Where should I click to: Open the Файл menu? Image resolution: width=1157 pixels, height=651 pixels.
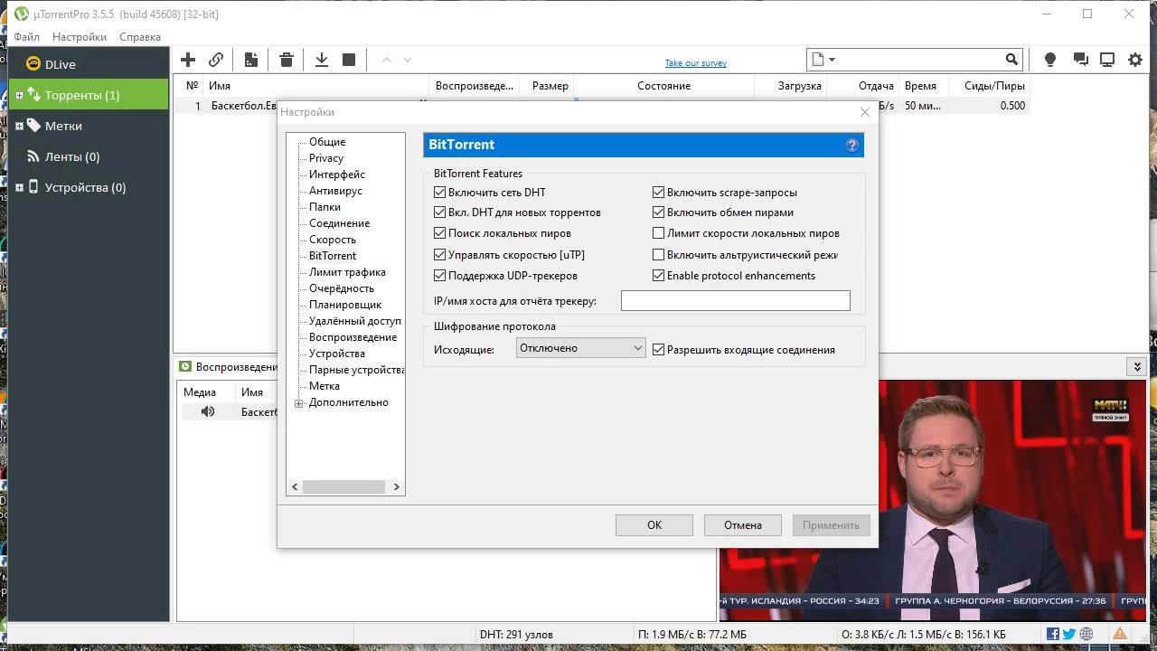click(27, 37)
